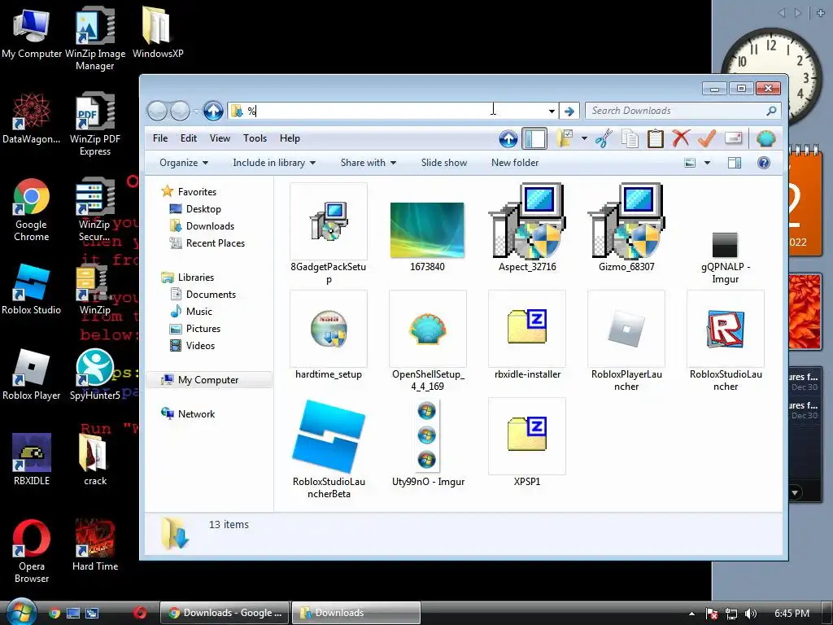This screenshot has width=833, height=625.
Task: Click the Paste clipboard icon
Action: coord(655,138)
